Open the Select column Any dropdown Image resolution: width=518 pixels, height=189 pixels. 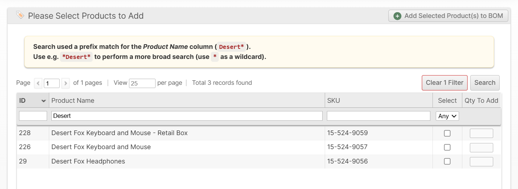coord(447,116)
